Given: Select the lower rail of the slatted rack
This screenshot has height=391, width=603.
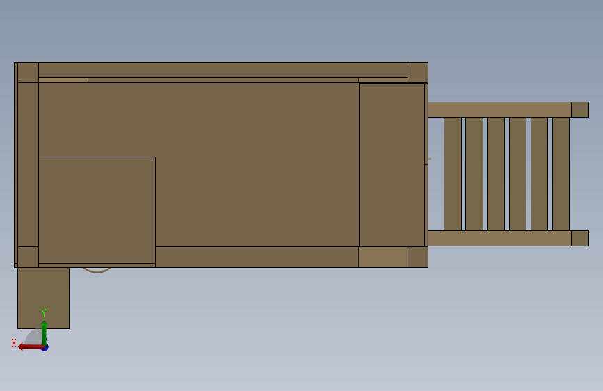Looking at the screenshot, I should point(499,238).
